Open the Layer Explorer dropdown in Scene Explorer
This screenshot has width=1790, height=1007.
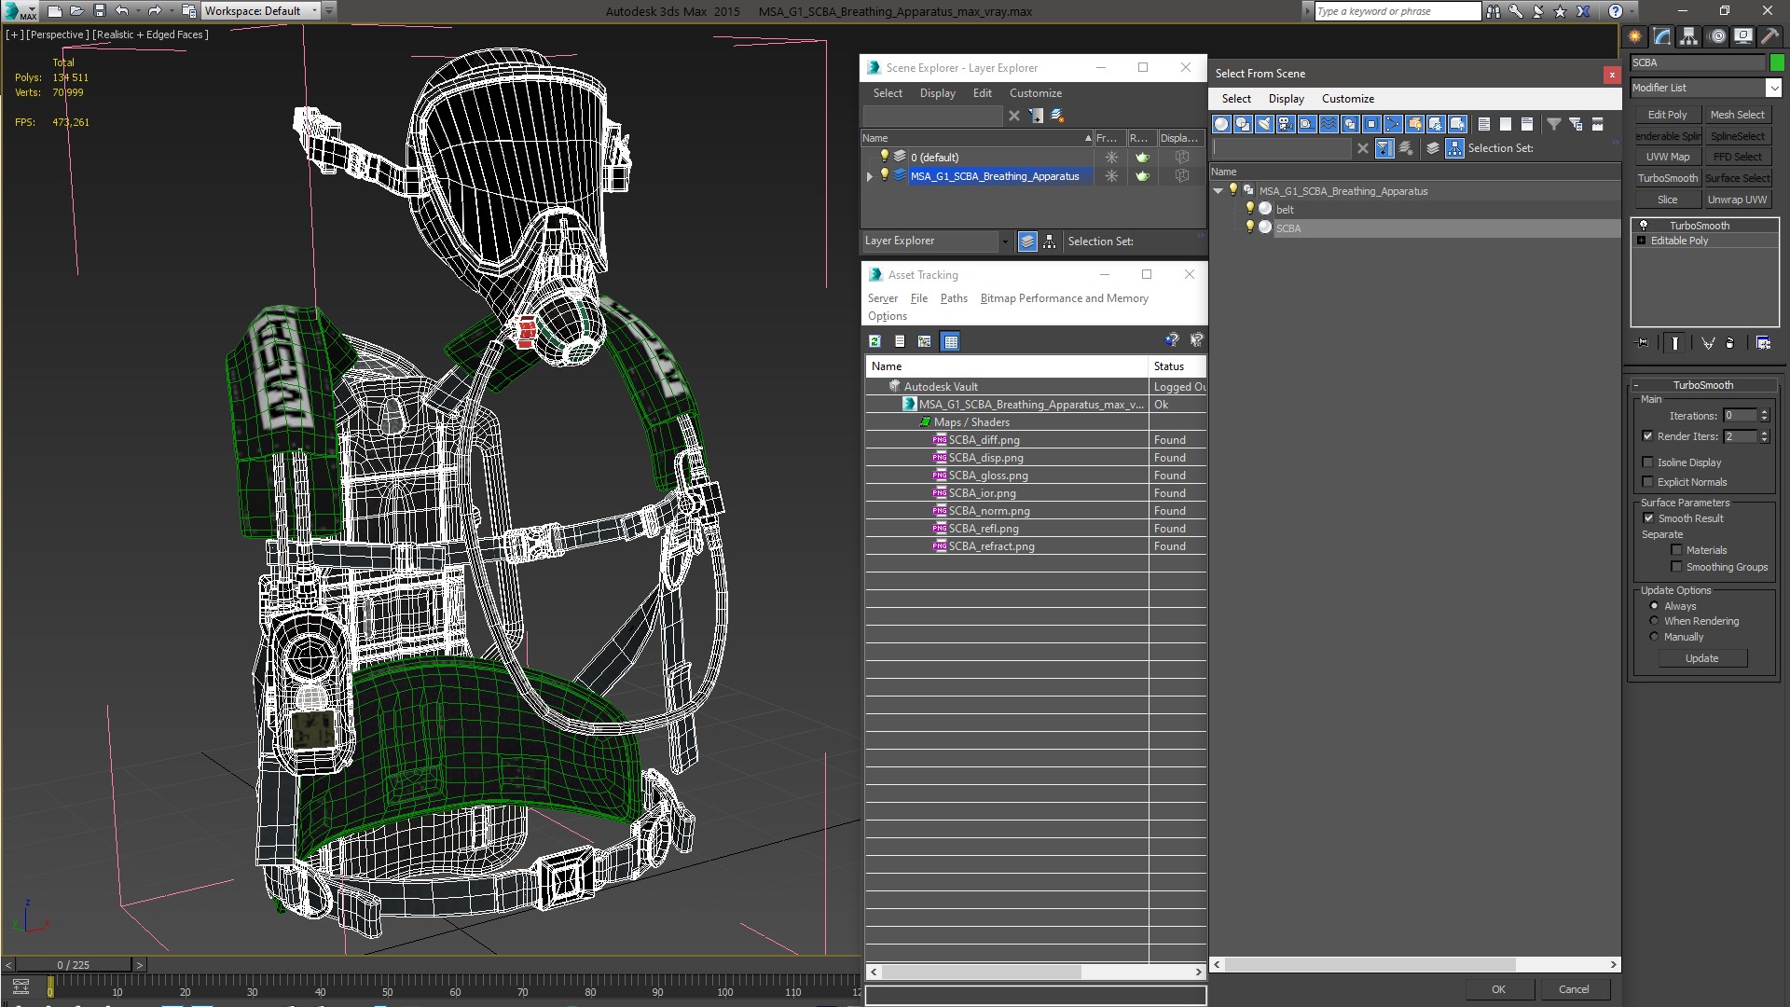pyautogui.click(x=1004, y=241)
